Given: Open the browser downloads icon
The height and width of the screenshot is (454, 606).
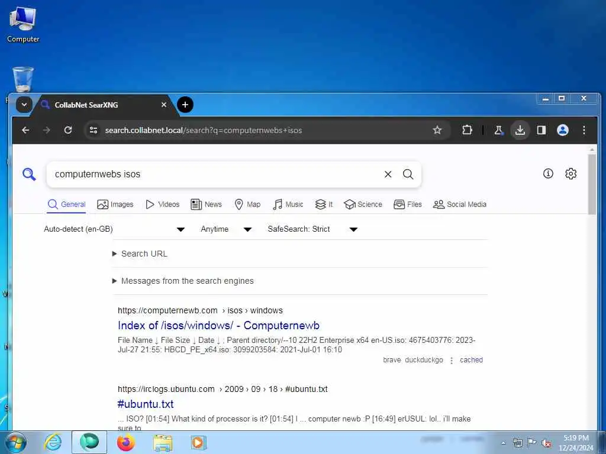Looking at the screenshot, I should click(x=520, y=130).
